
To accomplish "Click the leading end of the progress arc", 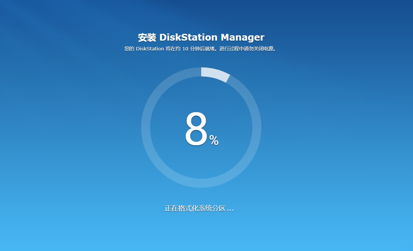I will click(x=226, y=78).
